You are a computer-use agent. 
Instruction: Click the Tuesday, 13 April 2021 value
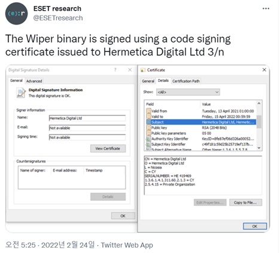pyautogui.click(x=228, y=111)
